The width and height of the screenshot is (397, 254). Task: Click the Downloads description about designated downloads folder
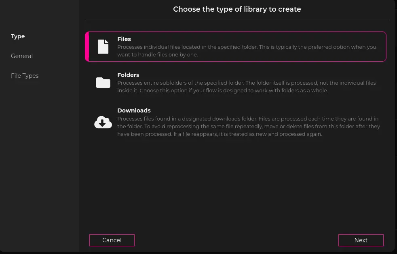click(x=248, y=126)
